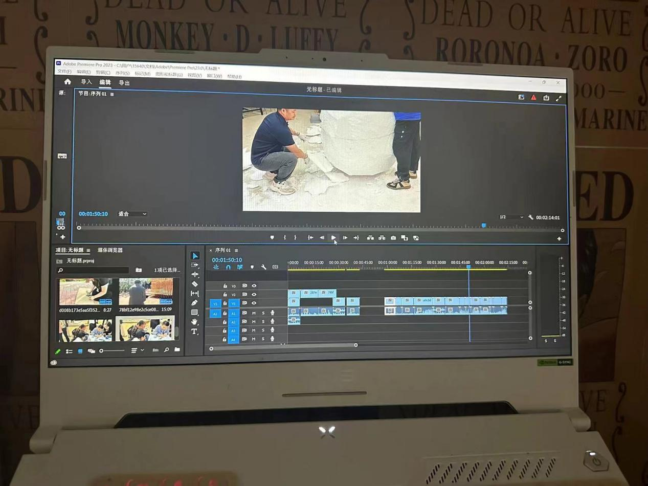This screenshot has width=648, height=486.
Task: Click the 导出 export button
Action: [124, 83]
